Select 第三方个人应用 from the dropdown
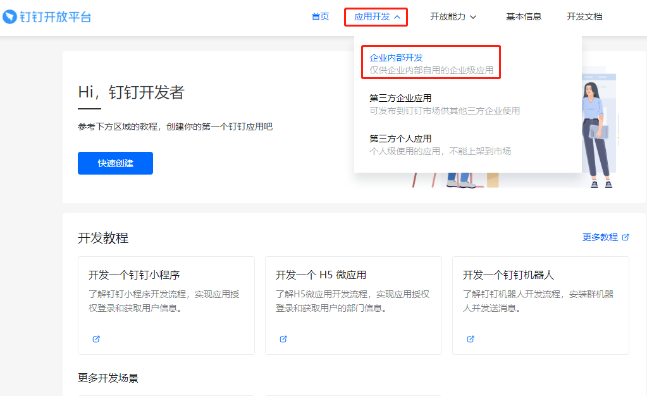Image resolution: width=647 pixels, height=396 pixels. (400, 139)
